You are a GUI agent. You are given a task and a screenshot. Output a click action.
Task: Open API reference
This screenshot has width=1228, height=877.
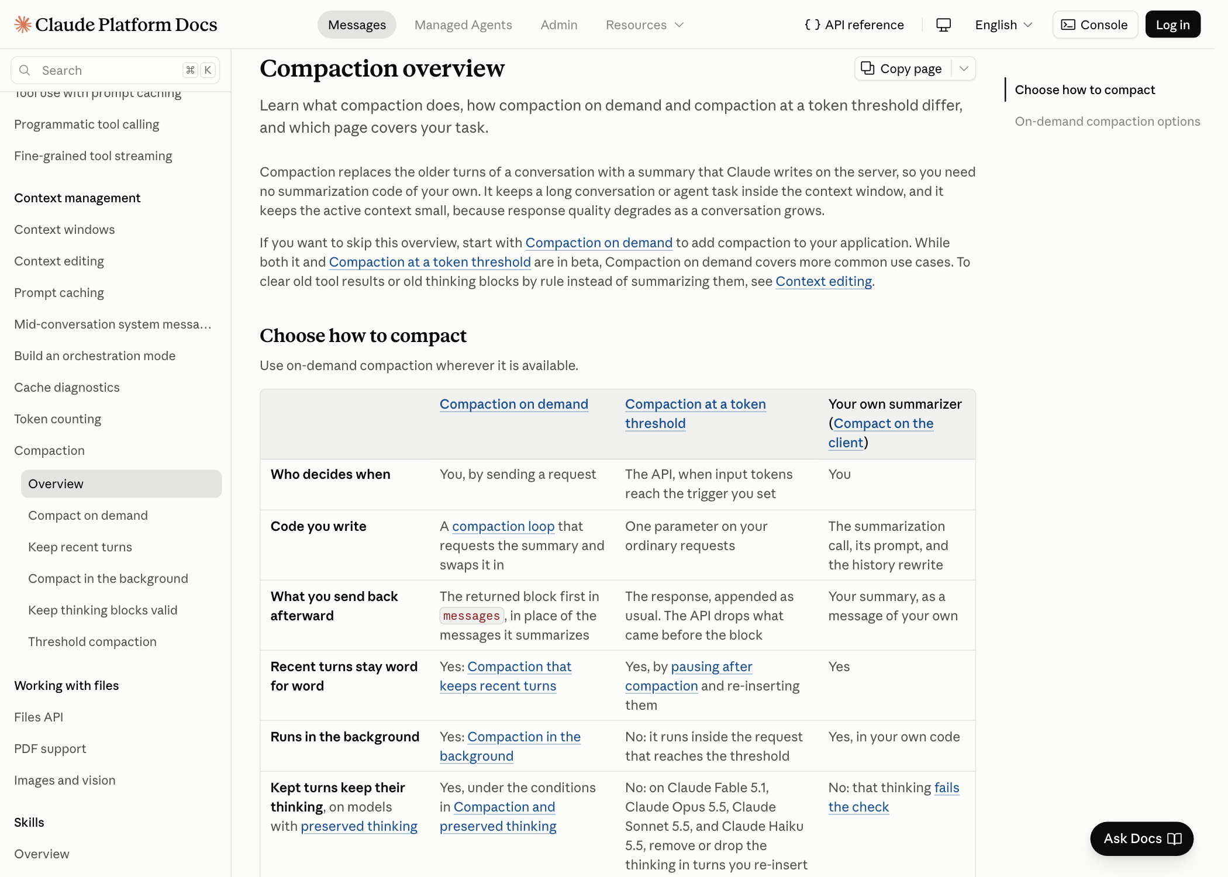click(854, 25)
